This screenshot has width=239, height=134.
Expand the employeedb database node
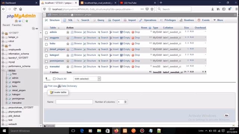[3, 50]
